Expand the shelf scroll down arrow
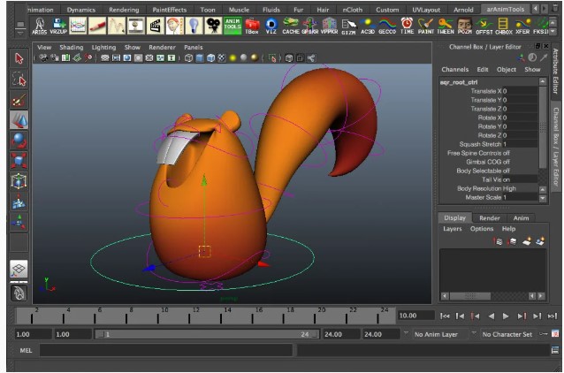This screenshot has width=564, height=373. pyautogui.click(x=553, y=32)
